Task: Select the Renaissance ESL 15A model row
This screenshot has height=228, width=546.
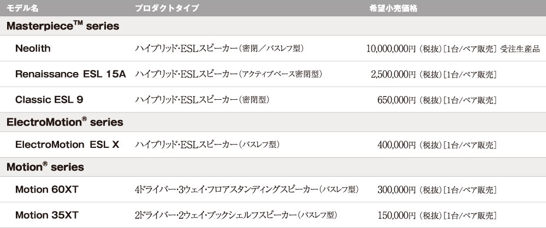Action: (273, 74)
